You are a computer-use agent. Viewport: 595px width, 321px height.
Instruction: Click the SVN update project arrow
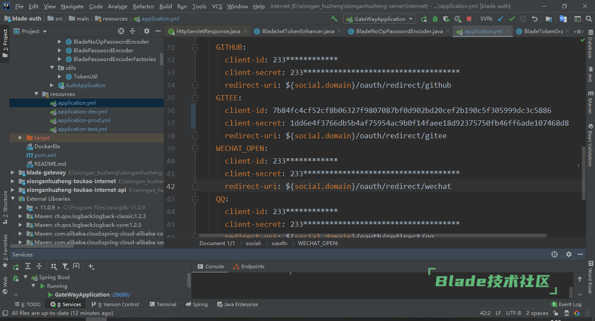click(500, 19)
